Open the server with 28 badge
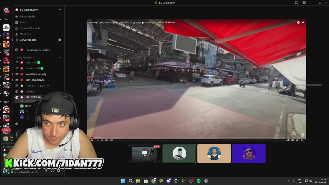Viewport: 329px width, 185px height. point(6,77)
